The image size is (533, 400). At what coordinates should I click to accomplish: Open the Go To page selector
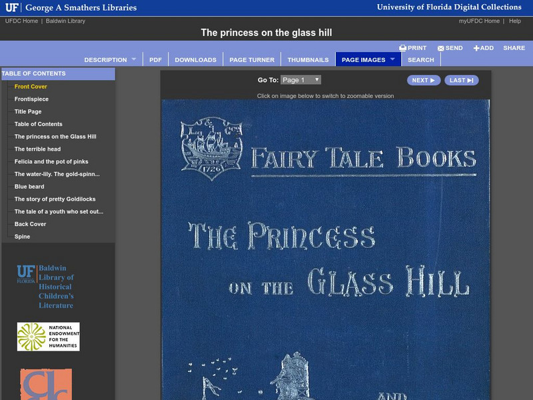[x=300, y=80]
